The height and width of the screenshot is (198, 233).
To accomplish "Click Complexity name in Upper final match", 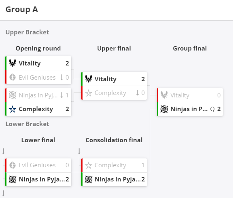I will [110, 93].
